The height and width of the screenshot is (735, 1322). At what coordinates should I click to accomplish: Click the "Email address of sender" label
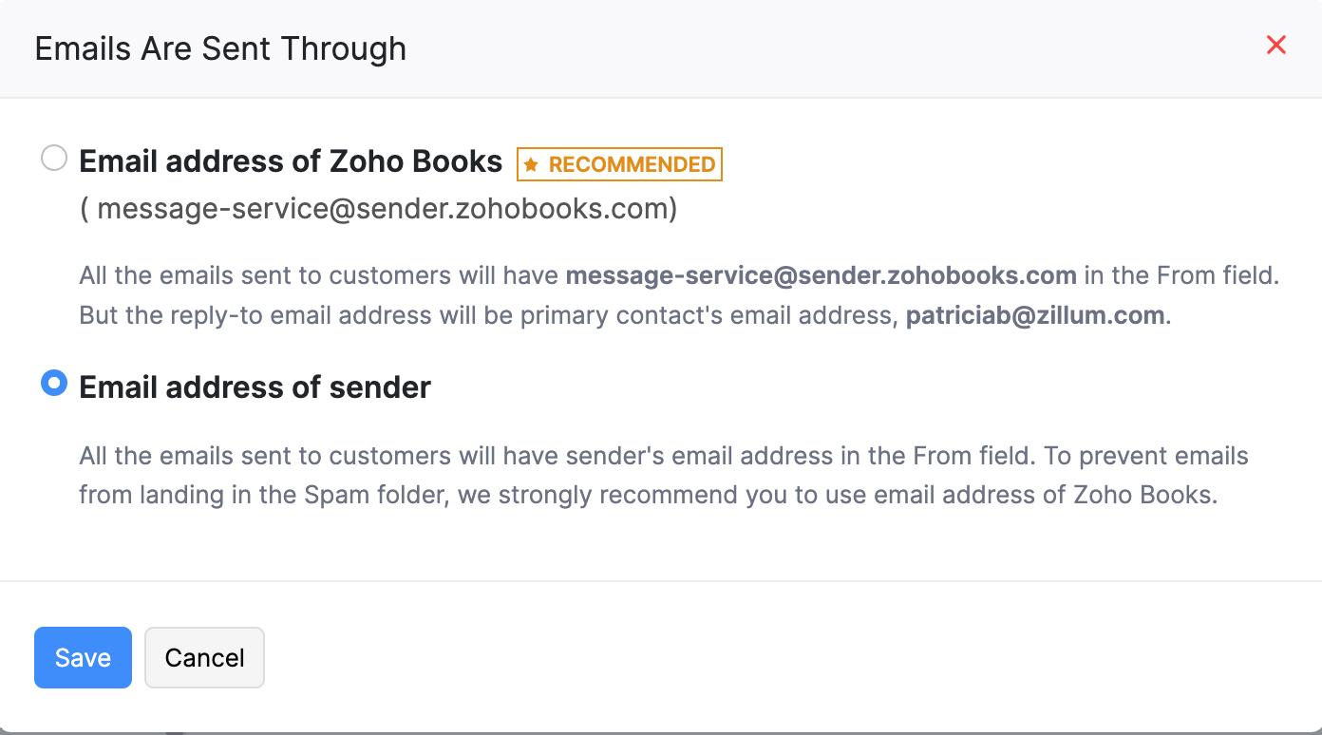[255, 386]
